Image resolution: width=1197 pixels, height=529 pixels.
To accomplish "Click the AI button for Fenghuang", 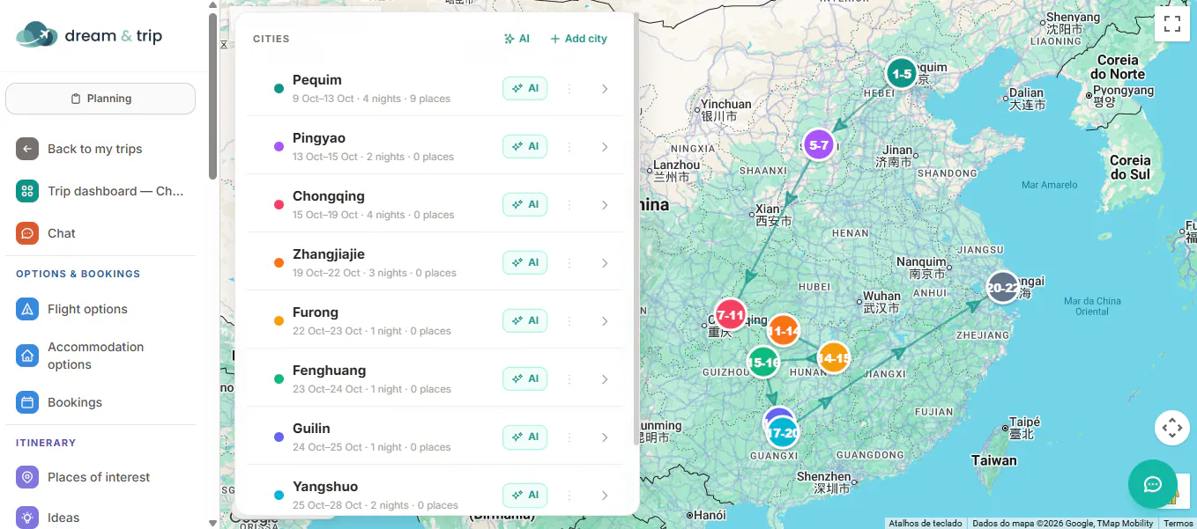I will pos(525,378).
